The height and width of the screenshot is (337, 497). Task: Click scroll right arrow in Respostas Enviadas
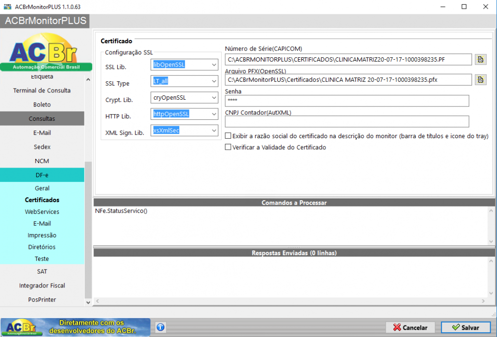(x=484, y=301)
